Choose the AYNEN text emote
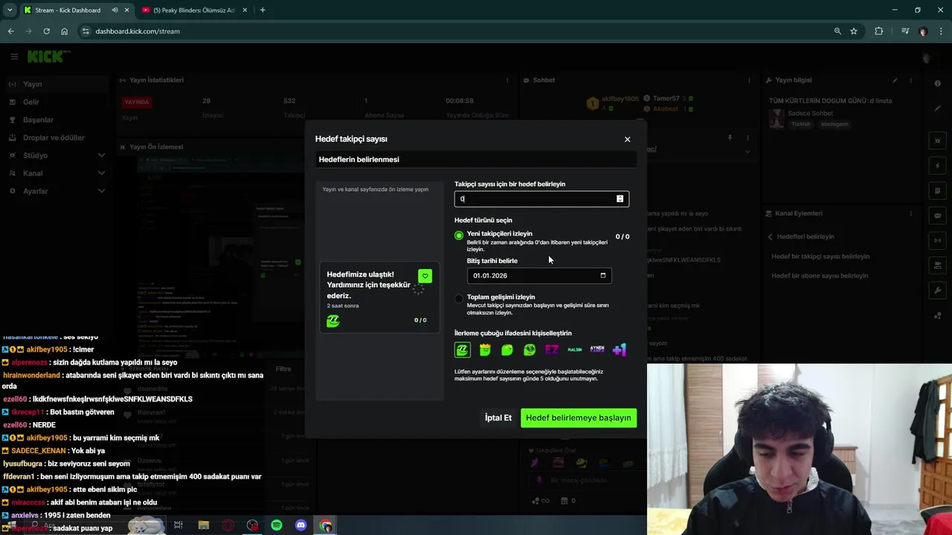Image resolution: width=952 pixels, height=535 pixels. 597,349
